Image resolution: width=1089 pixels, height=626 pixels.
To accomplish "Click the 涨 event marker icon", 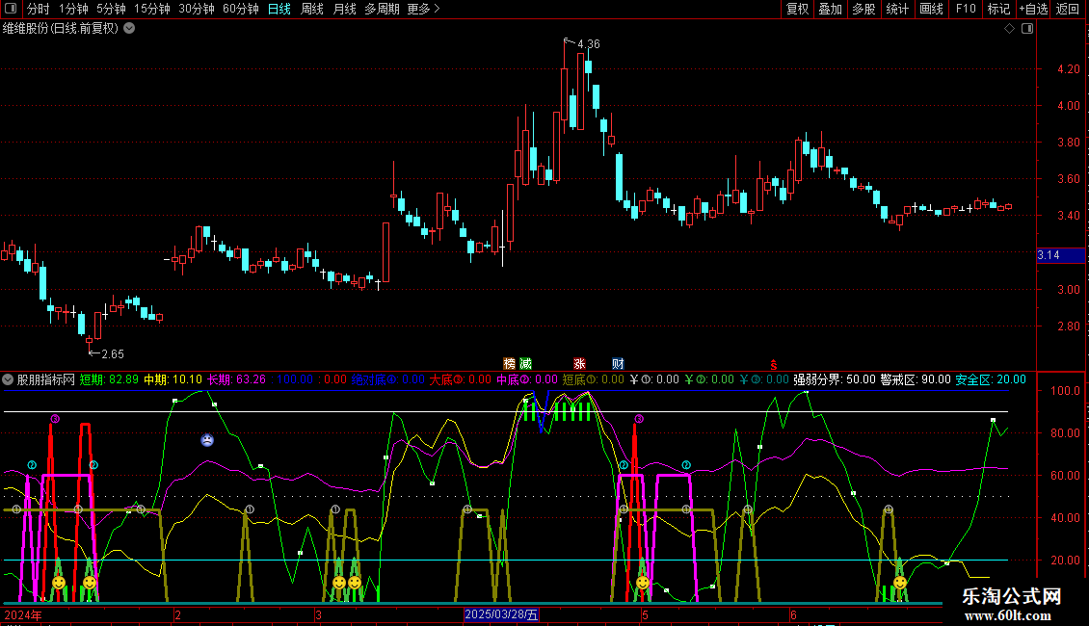I will (x=579, y=363).
